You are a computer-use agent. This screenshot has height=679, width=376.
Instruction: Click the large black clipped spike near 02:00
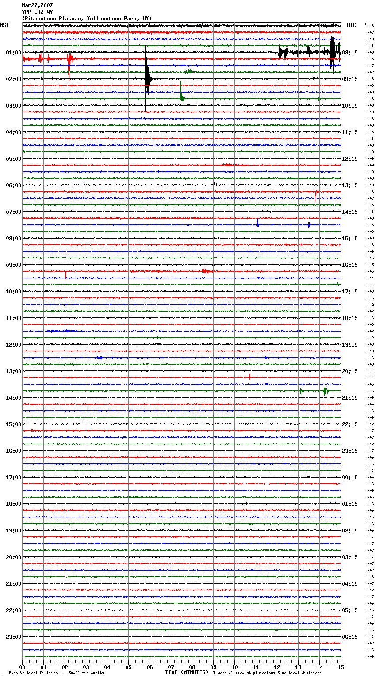tap(147, 79)
